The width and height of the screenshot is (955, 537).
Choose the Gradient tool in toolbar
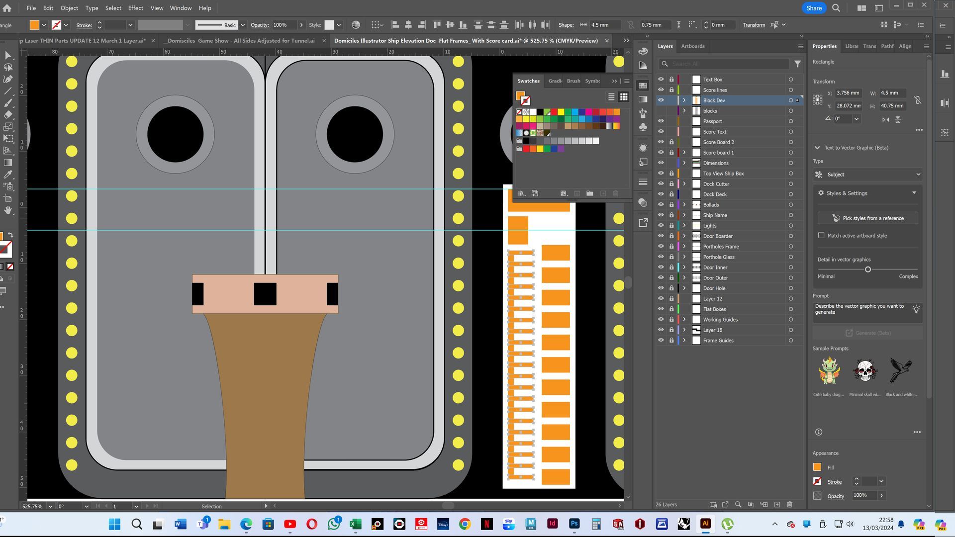point(8,163)
